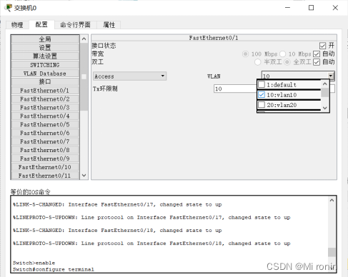
Task: Collapse the VLAN dropdown arrow
Action: (331, 76)
